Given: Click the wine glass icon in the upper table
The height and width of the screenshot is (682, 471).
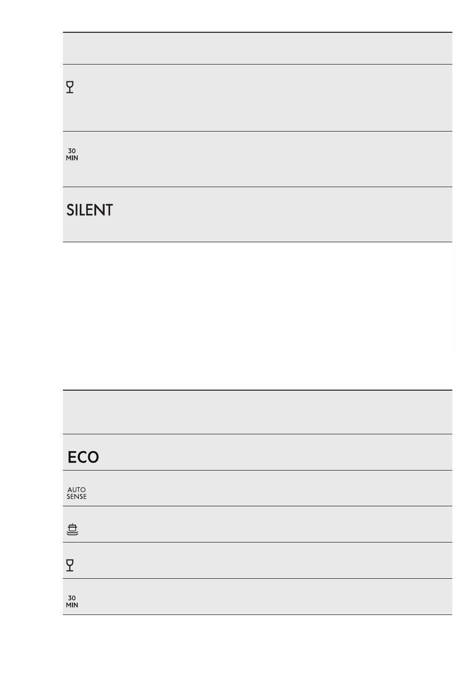Looking at the screenshot, I should (x=70, y=87).
